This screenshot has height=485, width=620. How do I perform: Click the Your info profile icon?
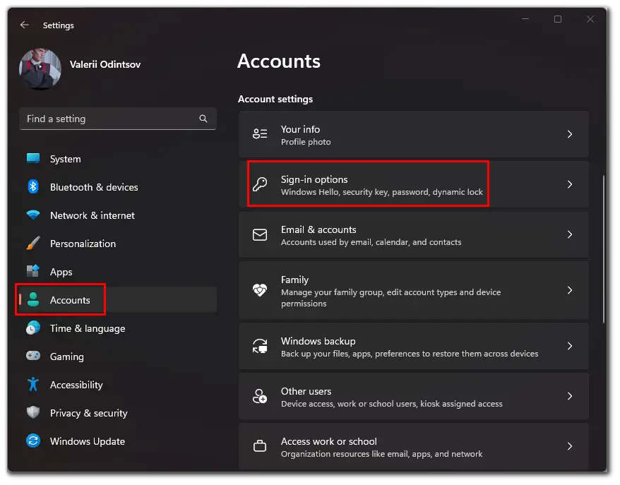(260, 133)
